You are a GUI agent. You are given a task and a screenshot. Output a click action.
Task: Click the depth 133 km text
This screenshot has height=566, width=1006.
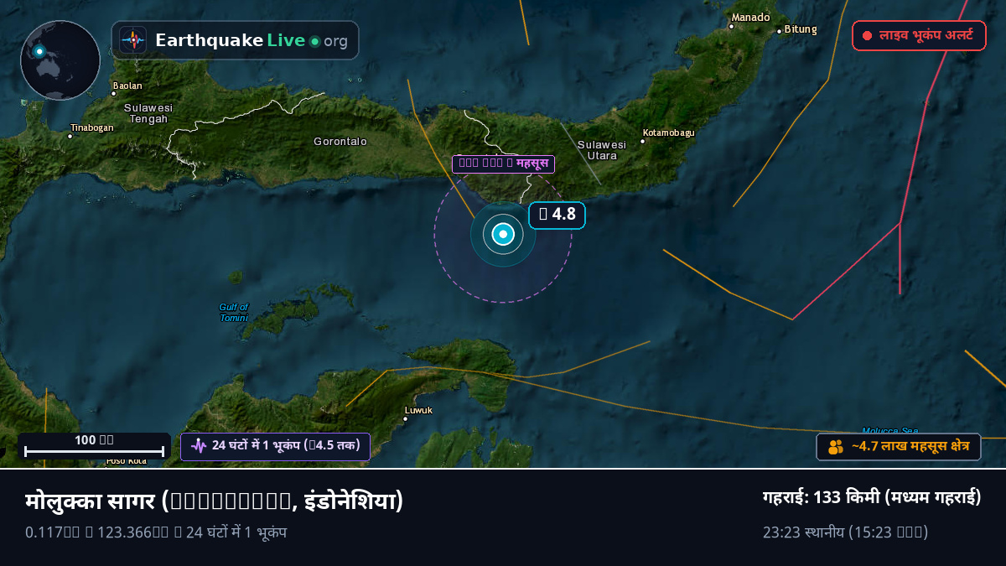point(872,497)
